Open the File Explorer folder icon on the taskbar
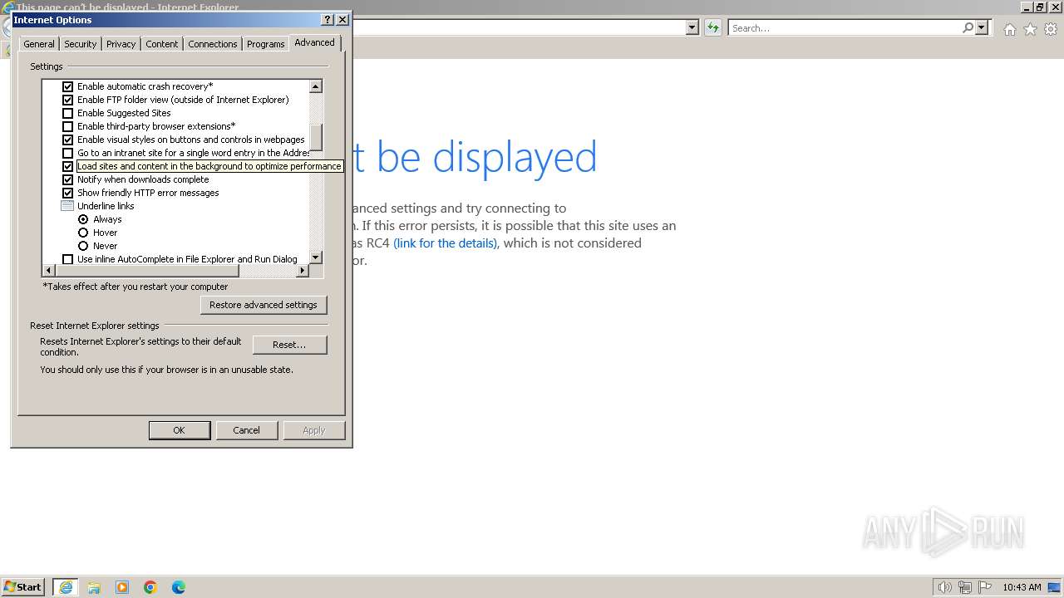Viewport: 1064px width, 598px height. point(94,587)
